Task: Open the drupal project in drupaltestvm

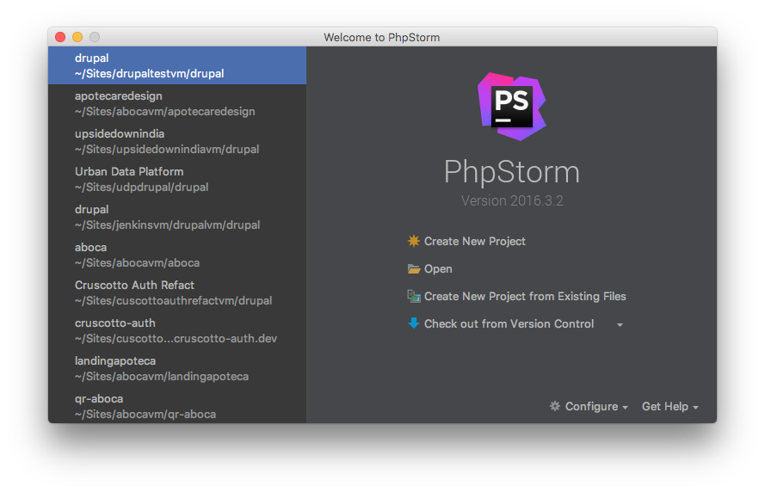Action: [x=177, y=65]
